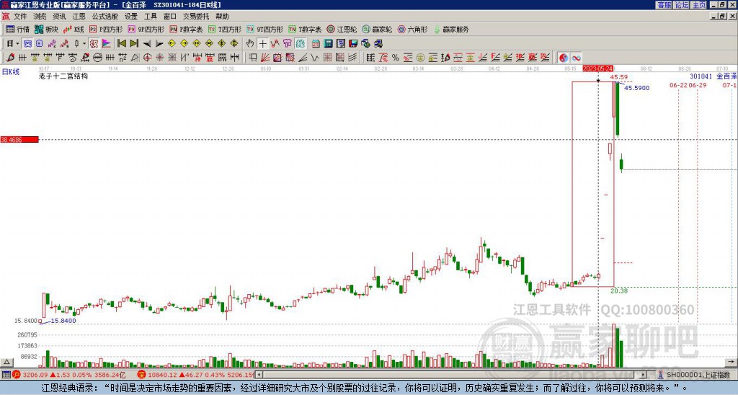The width and height of the screenshot is (738, 395).
Task: Click the calendar 21 icon
Action: click(316, 44)
